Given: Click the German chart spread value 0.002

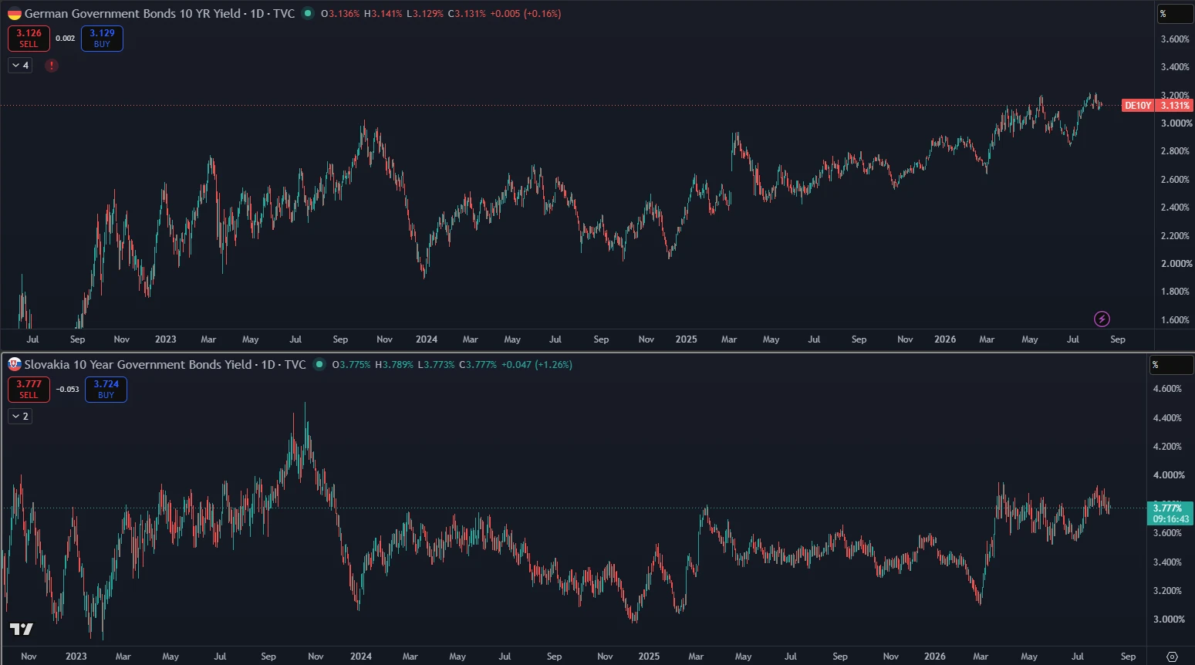Looking at the screenshot, I should tap(66, 39).
